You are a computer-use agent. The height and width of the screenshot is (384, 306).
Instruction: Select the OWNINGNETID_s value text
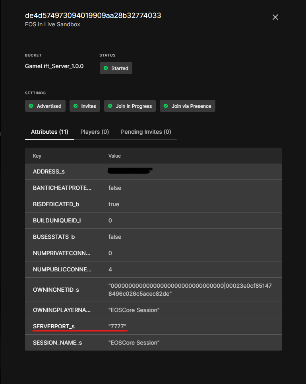190,290
